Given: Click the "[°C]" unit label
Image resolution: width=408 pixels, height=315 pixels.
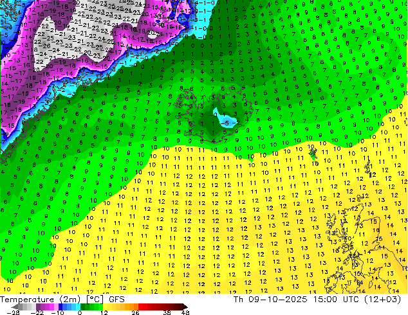Looking at the screenshot, I should click(95, 300).
